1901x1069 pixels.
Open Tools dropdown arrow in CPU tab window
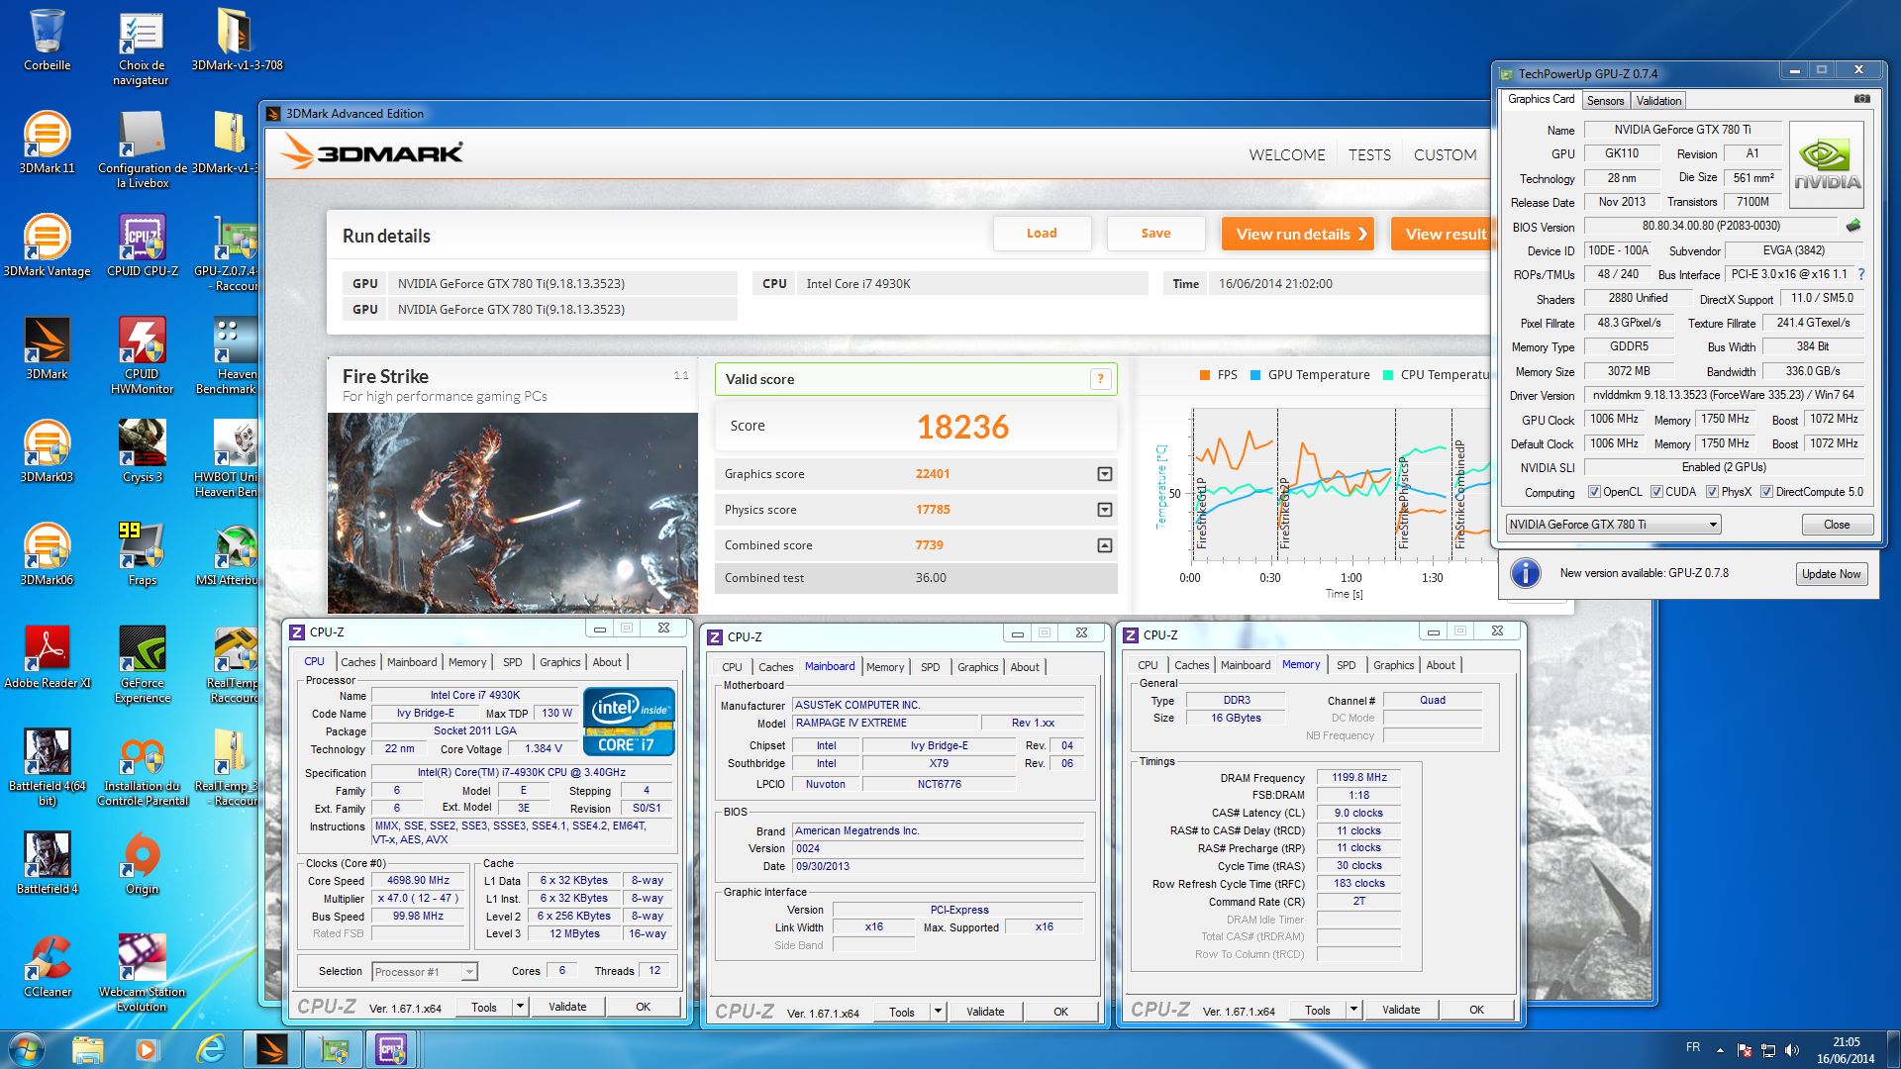click(520, 1007)
